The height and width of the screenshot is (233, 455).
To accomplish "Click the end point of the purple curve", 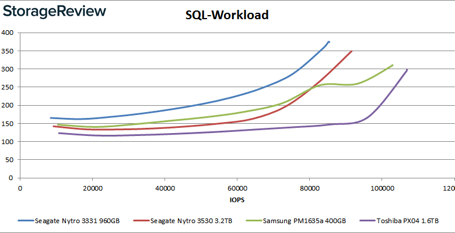I will pos(407,70).
